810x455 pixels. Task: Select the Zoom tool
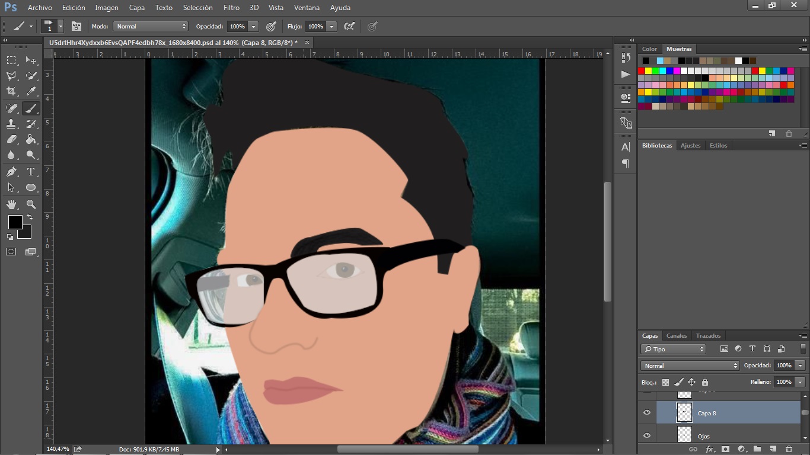pos(31,204)
